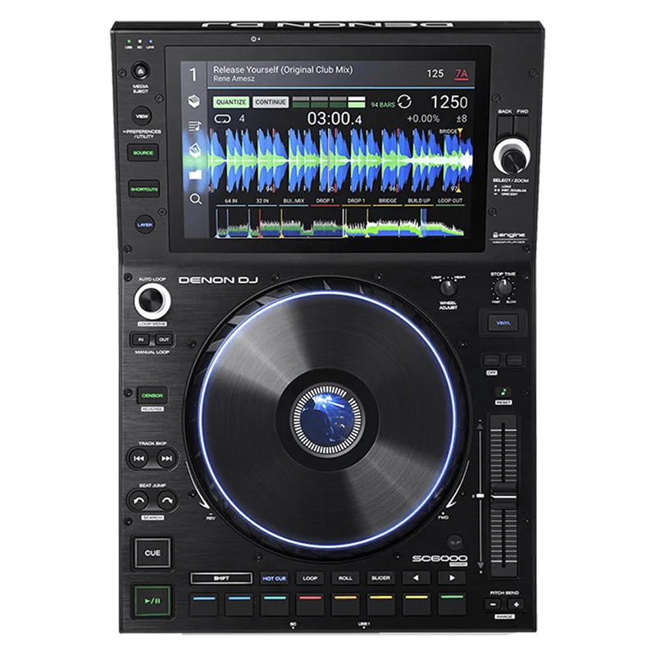Select the playlist icon in screen sidebar
Screen dimensions: 656x656
click(195, 125)
